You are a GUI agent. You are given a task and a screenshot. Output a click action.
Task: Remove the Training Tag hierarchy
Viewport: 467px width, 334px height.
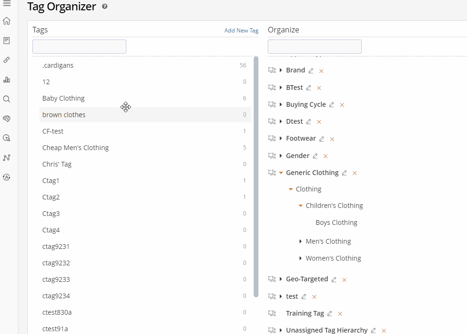[x=340, y=314]
